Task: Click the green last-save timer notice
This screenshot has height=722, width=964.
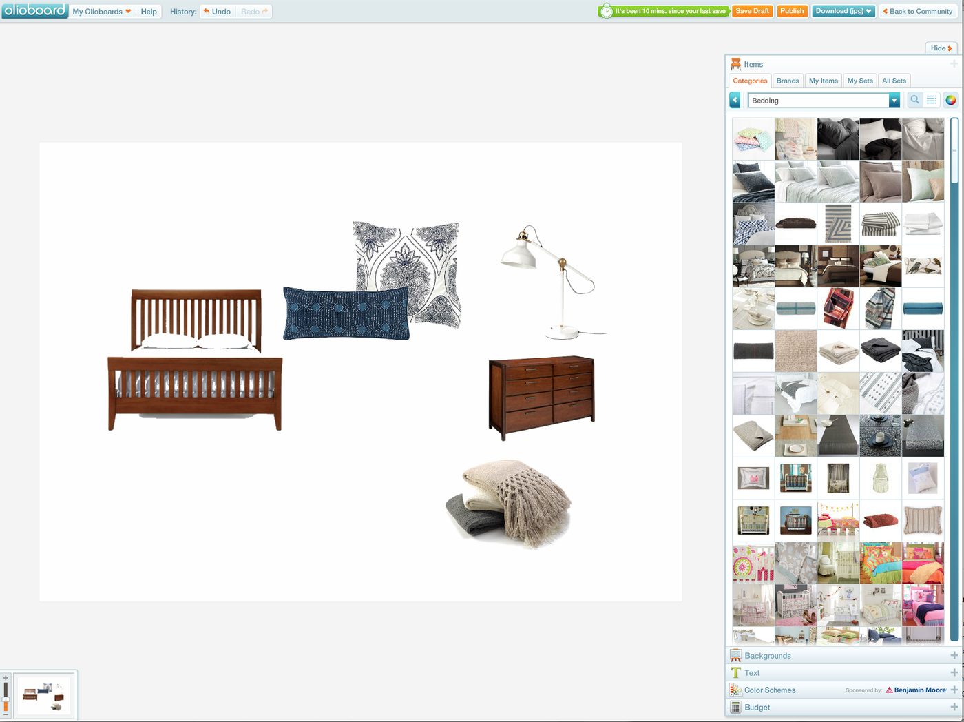Action: point(664,11)
